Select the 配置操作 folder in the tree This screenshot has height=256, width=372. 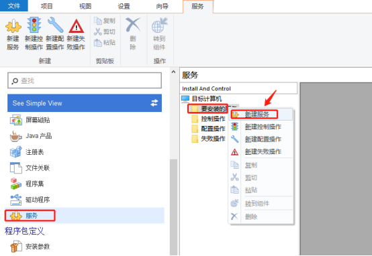point(208,129)
